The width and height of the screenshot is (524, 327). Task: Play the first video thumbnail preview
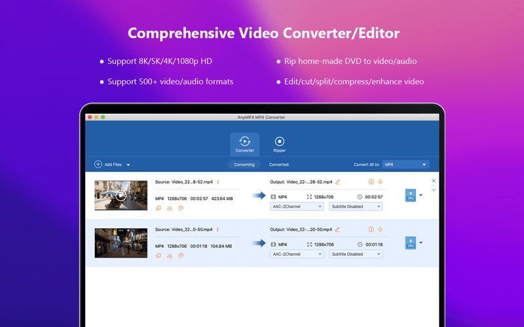[121, 195]
